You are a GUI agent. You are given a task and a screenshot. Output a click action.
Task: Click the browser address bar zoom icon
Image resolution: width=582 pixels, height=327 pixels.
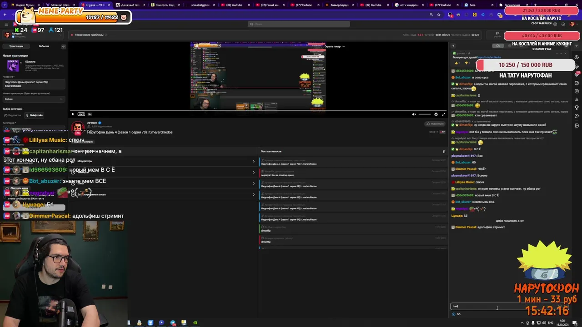pos(431,15)
